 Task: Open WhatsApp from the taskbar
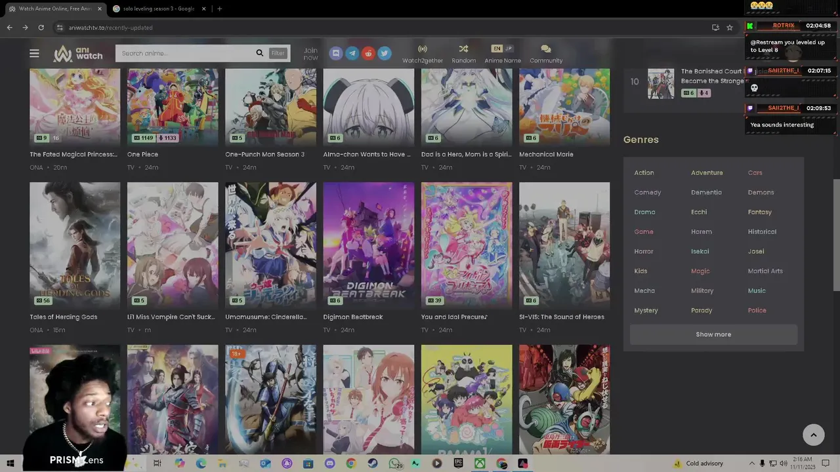[394, 463]
